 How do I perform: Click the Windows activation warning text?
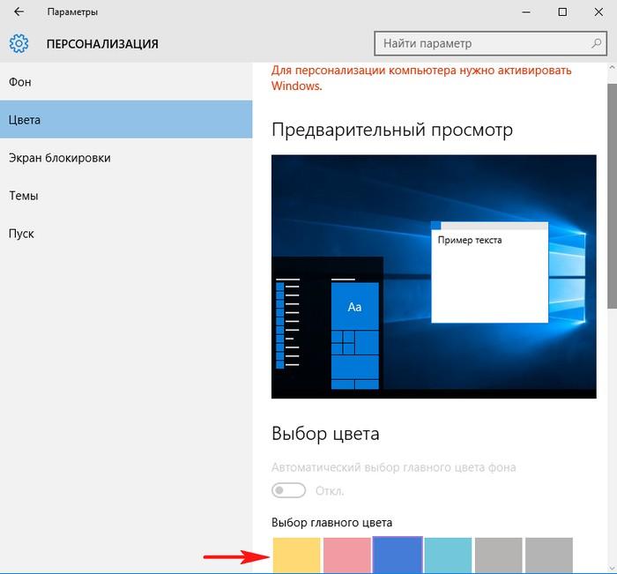pos(421,78)
